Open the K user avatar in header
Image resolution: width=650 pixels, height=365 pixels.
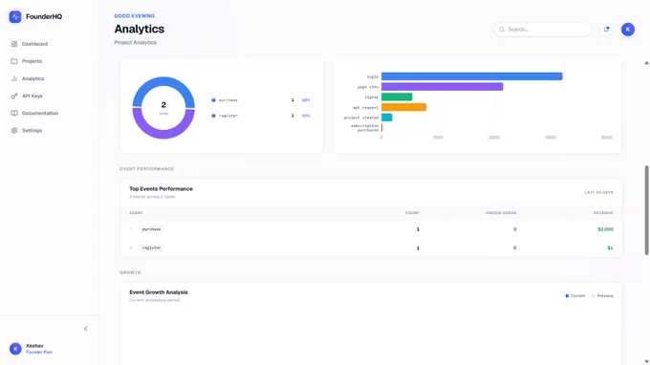click(x=628, y=30)
